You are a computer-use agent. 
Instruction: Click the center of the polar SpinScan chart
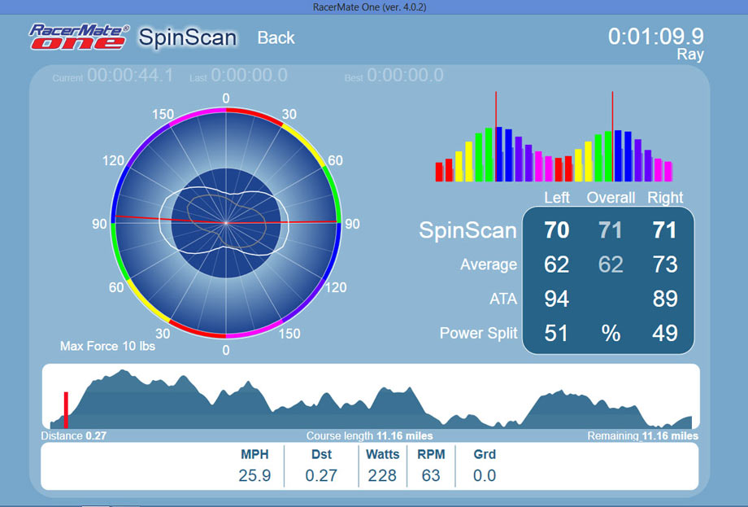pos(226,223)
